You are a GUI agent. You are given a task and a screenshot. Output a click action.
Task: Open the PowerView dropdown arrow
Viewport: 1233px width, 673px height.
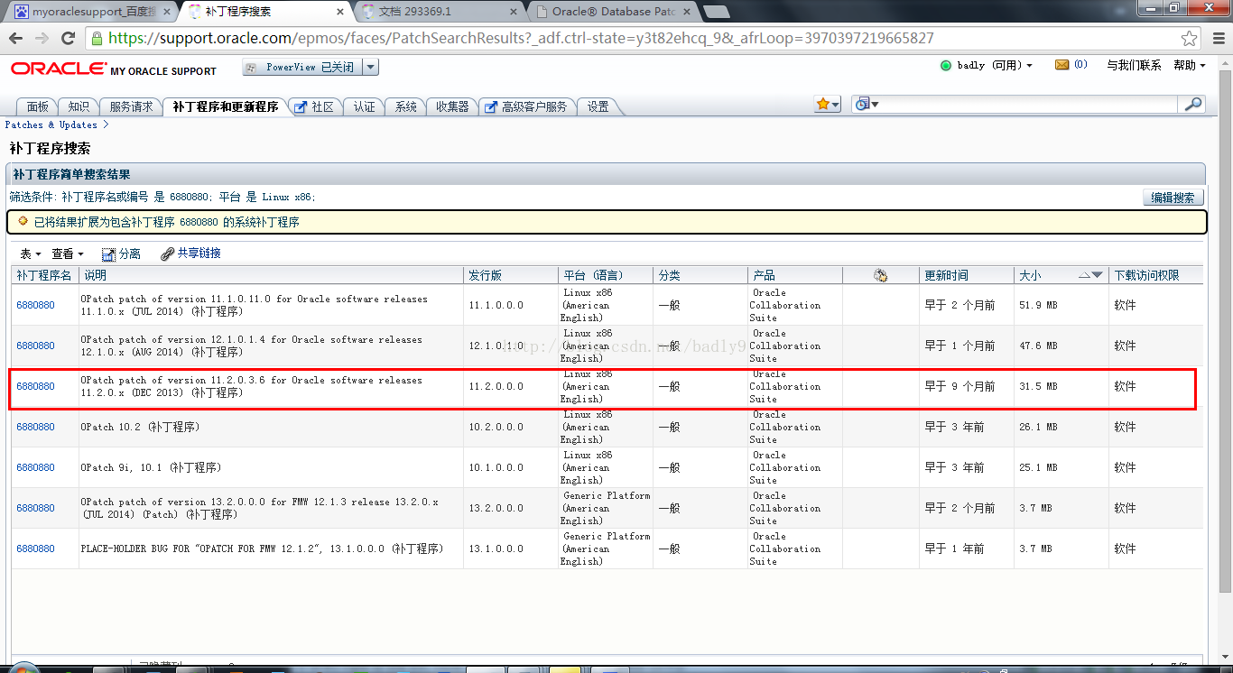coord(371,68)
